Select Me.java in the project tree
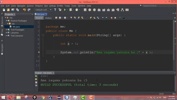 point(16,27)
